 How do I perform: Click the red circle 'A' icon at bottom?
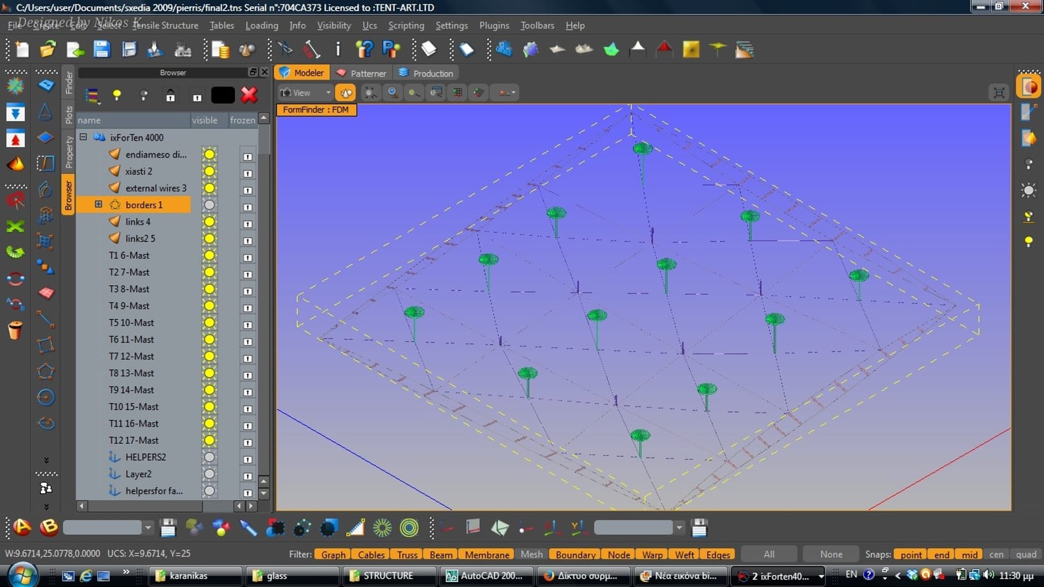tap(22, 527)
